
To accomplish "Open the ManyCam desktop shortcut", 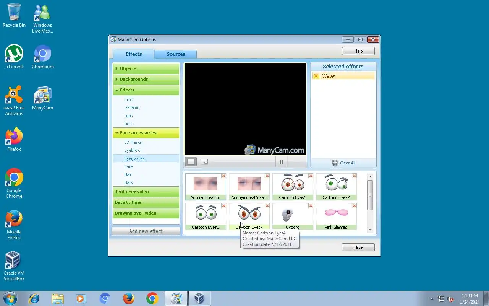I will point(43,98).
